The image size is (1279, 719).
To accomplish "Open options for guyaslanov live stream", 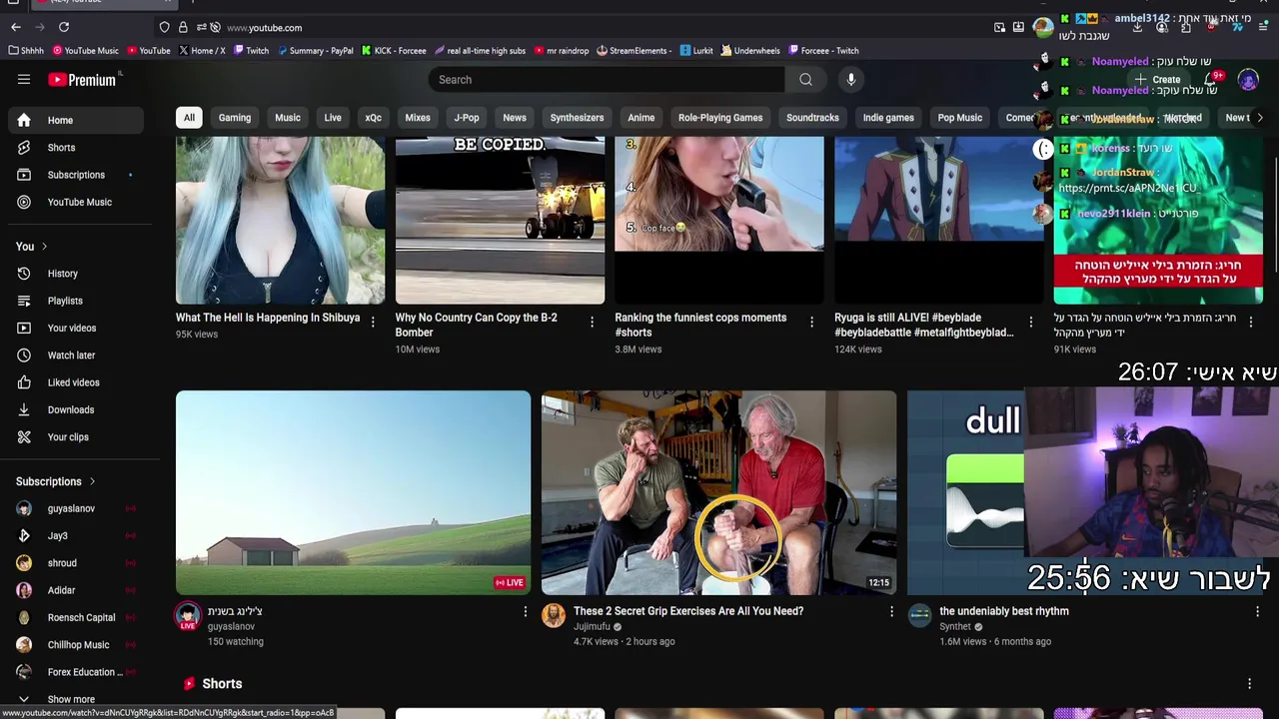I will [526, 611].
